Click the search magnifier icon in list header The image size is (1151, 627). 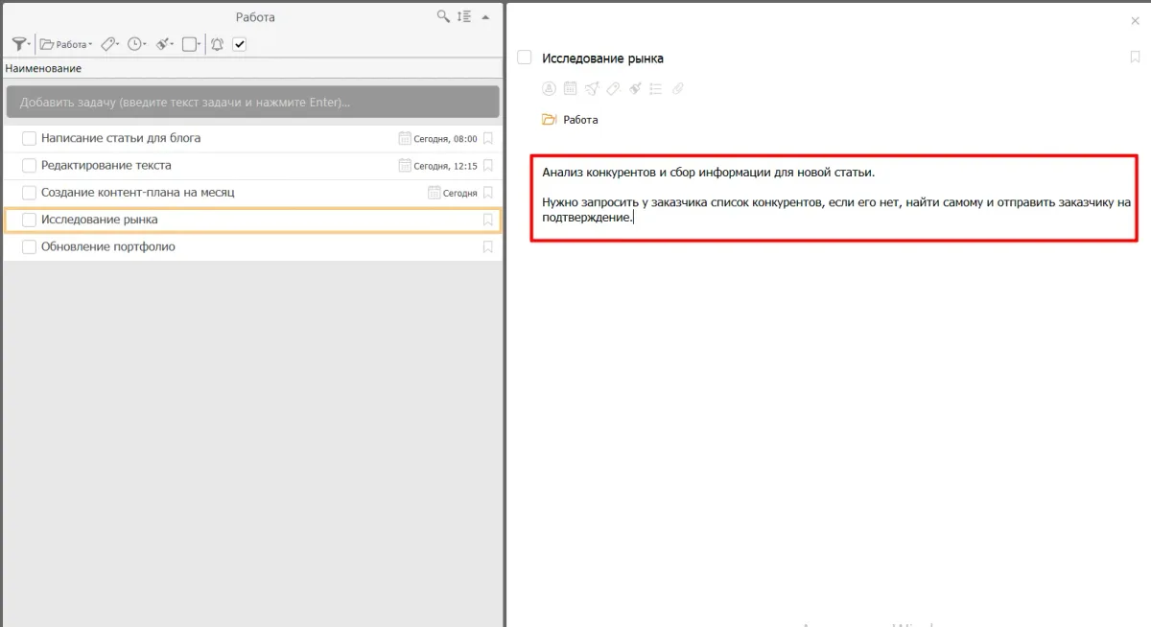click(442, 16)
